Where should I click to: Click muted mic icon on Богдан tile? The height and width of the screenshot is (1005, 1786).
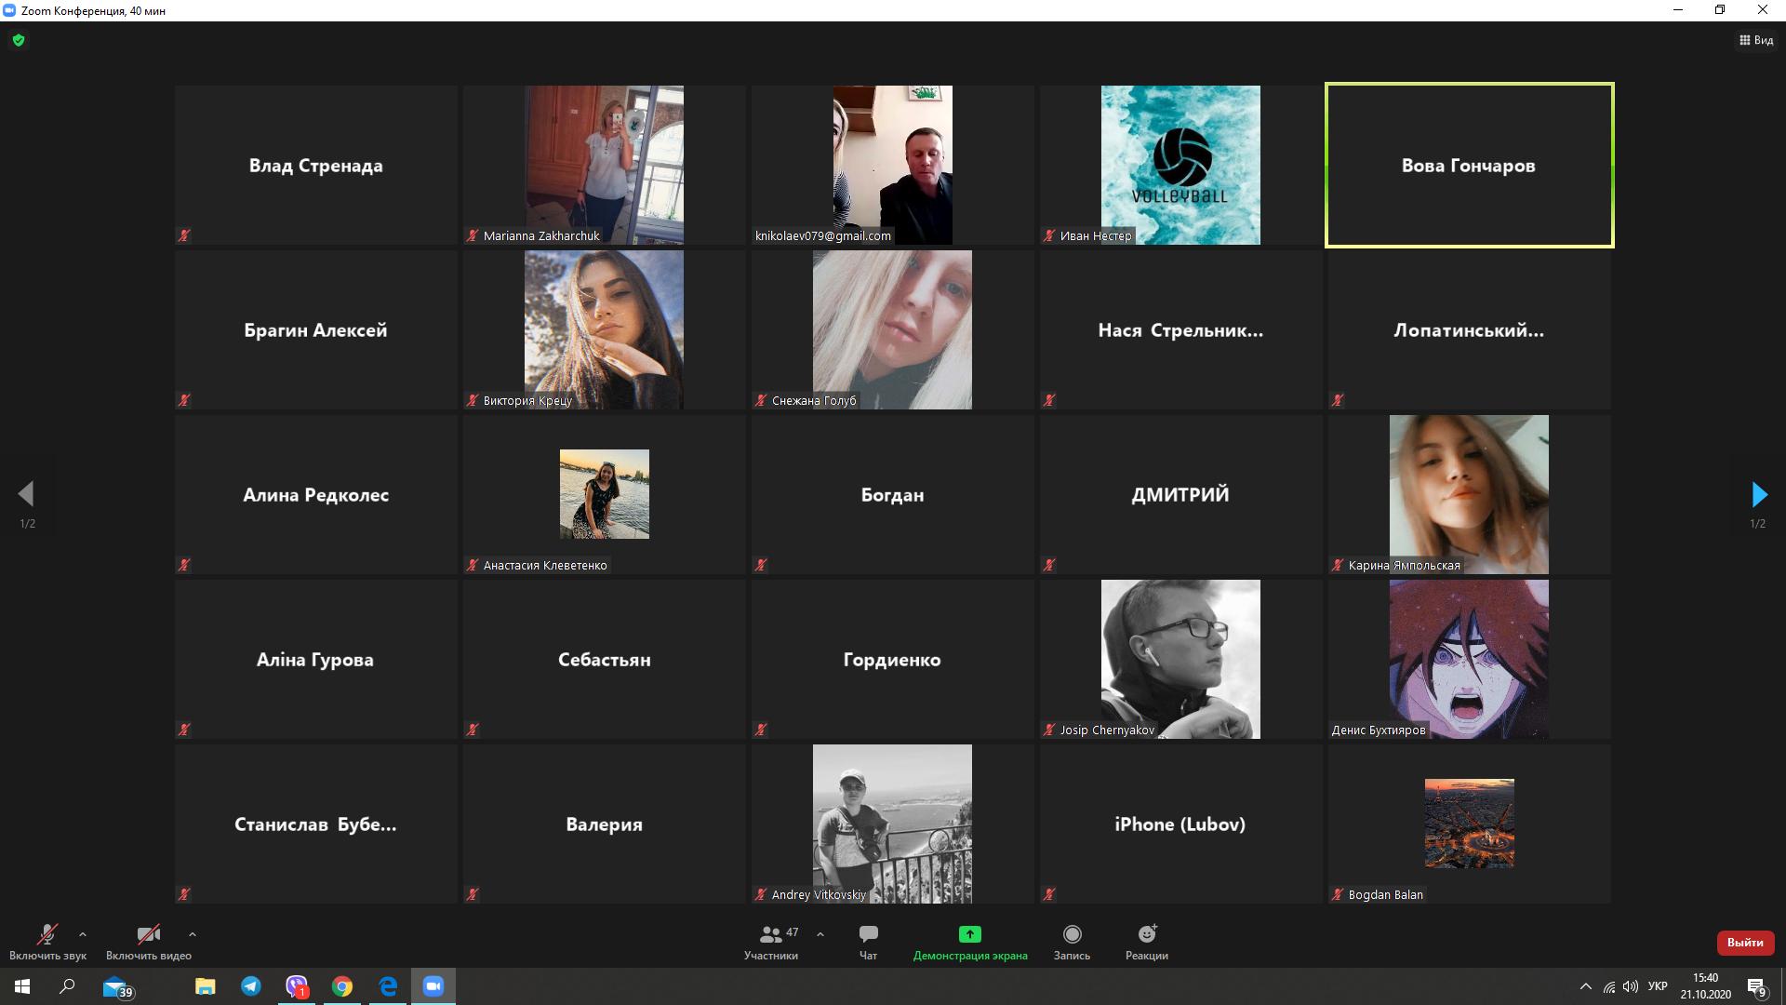tap(761, 565)
